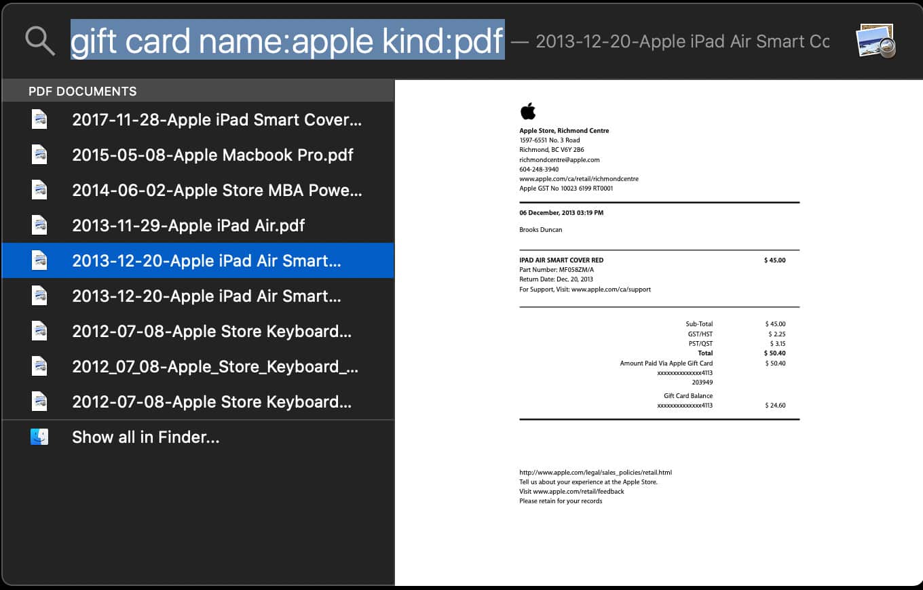The width and height of the screenshot is (923, 590).
Task: Choose the non-highlighted 2013-12-20-Apple iPad Air Smart result
Action: point(197,296)
